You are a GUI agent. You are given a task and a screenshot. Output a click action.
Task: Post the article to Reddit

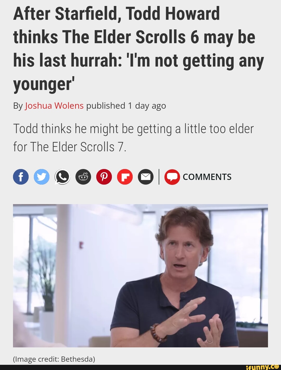[83, 177]
